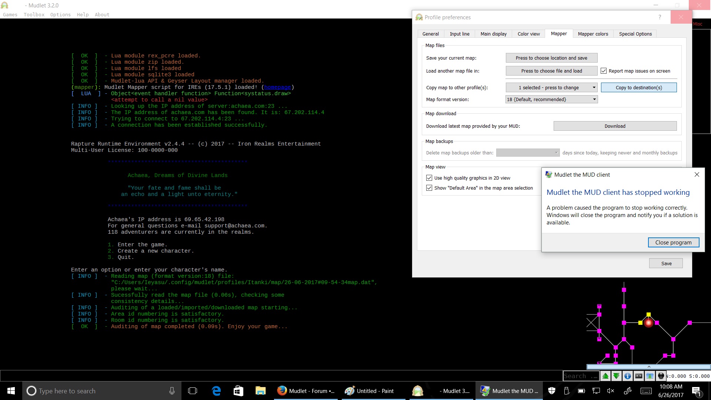The width and height of the screenshot is (711, 400).
Task: Click the N:0.000 S:0.000 latency display
Action: coord(688,376)
